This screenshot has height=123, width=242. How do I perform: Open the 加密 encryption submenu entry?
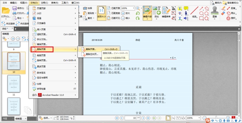tap(54, 84)
